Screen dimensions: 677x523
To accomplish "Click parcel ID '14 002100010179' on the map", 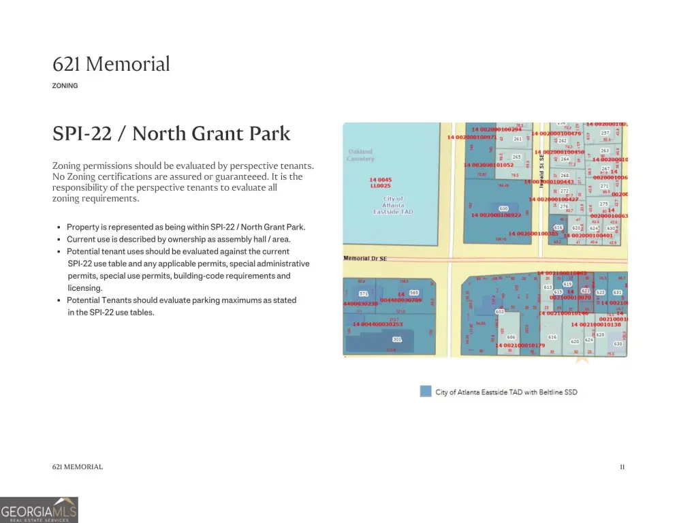I will click(x=520, y=345).
